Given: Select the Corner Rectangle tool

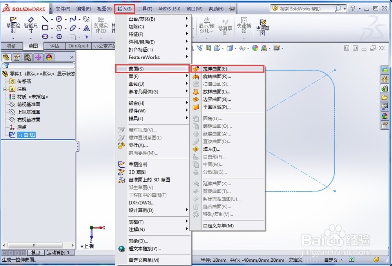Looking at the screenshot, I should coord(45,28).
